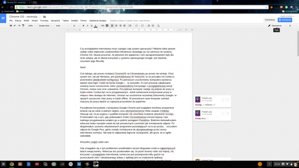
Task: Click the blue share button
Action: [285, 20]
